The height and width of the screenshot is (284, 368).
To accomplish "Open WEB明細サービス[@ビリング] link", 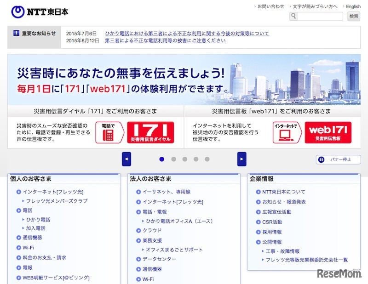I will [x=56, y=278].
